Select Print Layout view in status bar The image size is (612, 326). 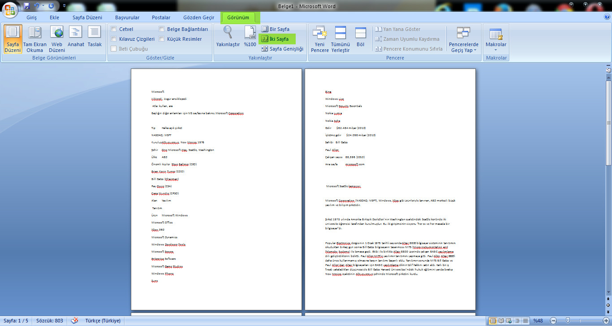tap(493, 321)
